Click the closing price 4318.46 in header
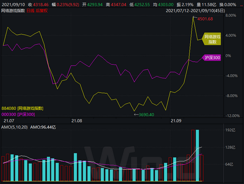This screenshot has height=184, width=244. pos(41,5)
